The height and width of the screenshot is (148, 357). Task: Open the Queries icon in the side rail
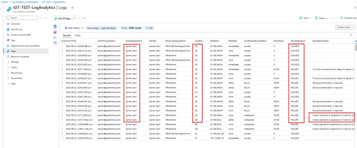point(55,32)
